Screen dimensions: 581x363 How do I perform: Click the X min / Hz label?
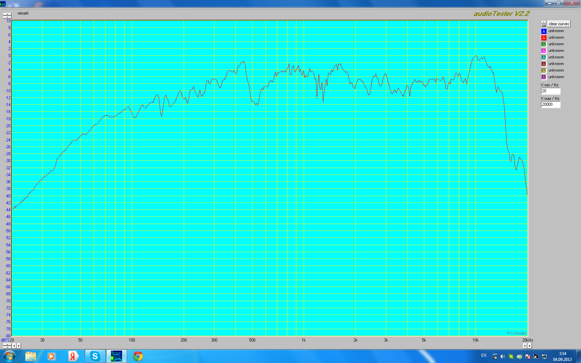pos(550,85)
